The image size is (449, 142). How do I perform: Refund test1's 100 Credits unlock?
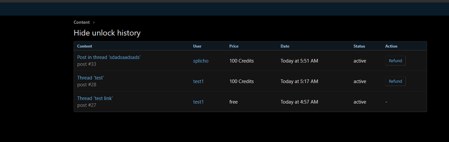(x=395, y=81)
